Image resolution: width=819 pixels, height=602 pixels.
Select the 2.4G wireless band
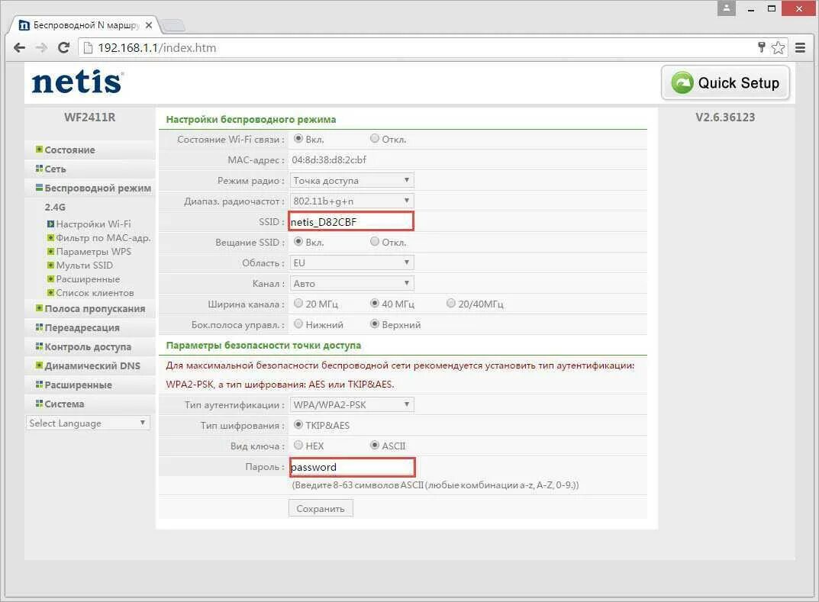55,208
